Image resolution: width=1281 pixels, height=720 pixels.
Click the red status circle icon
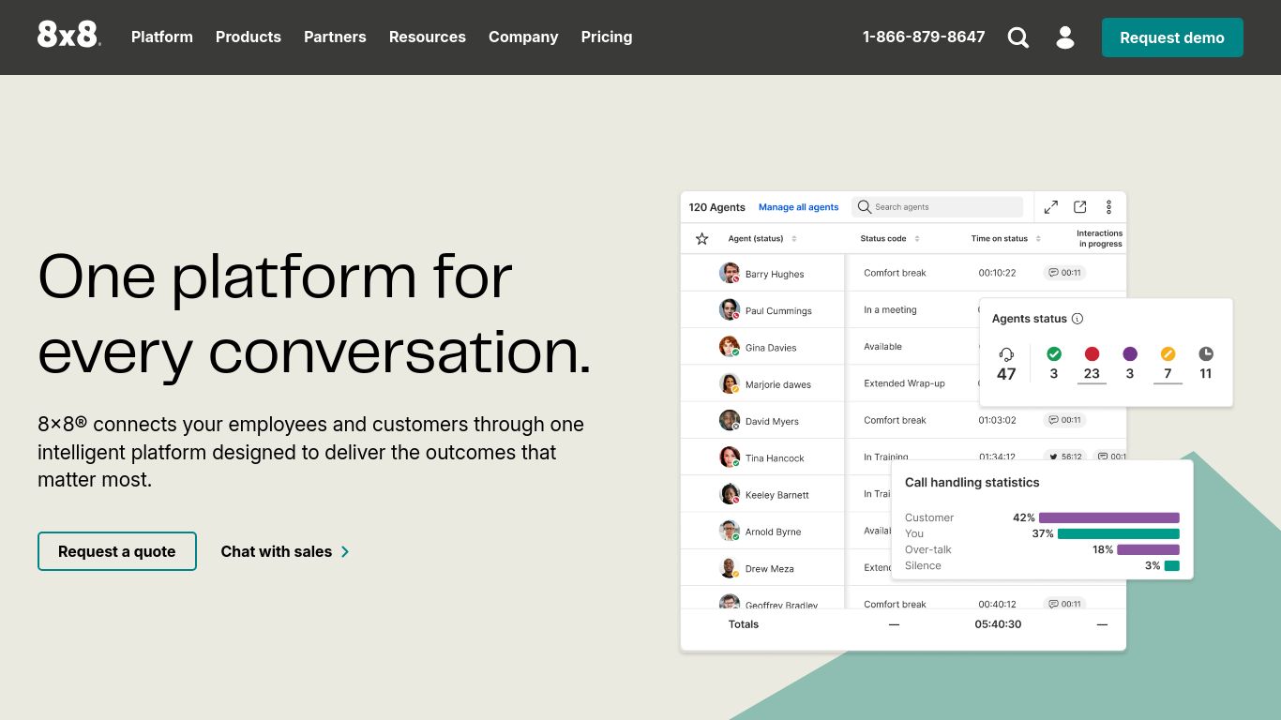[1092, 353]
